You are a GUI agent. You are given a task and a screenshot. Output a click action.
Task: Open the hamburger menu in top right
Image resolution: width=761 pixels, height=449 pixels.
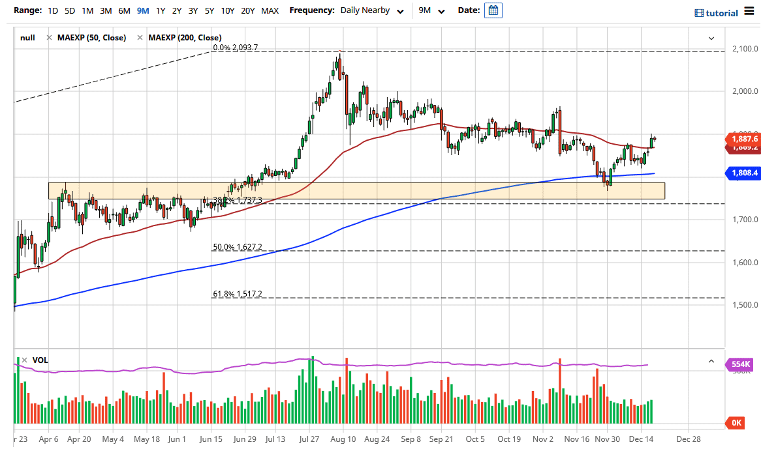[x=751, y=11]
